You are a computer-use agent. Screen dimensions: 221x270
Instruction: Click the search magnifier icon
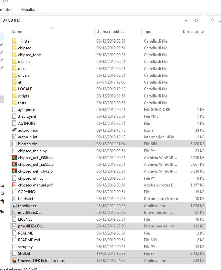(212, 20)
